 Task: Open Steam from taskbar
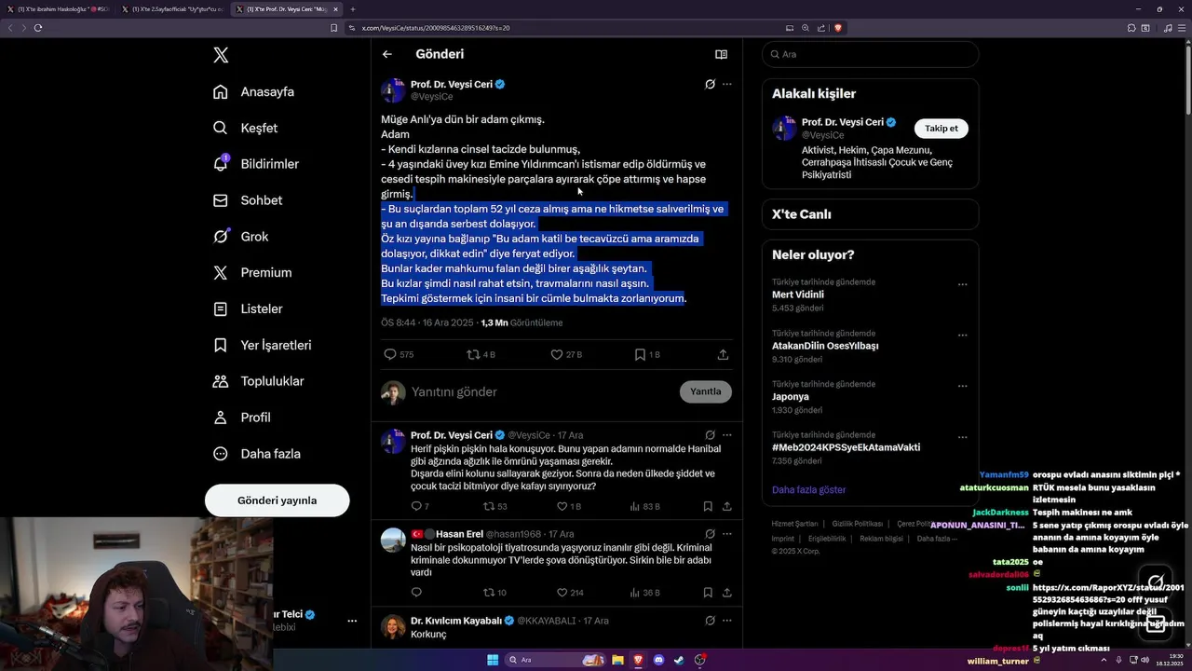click(x=679, y=660)
